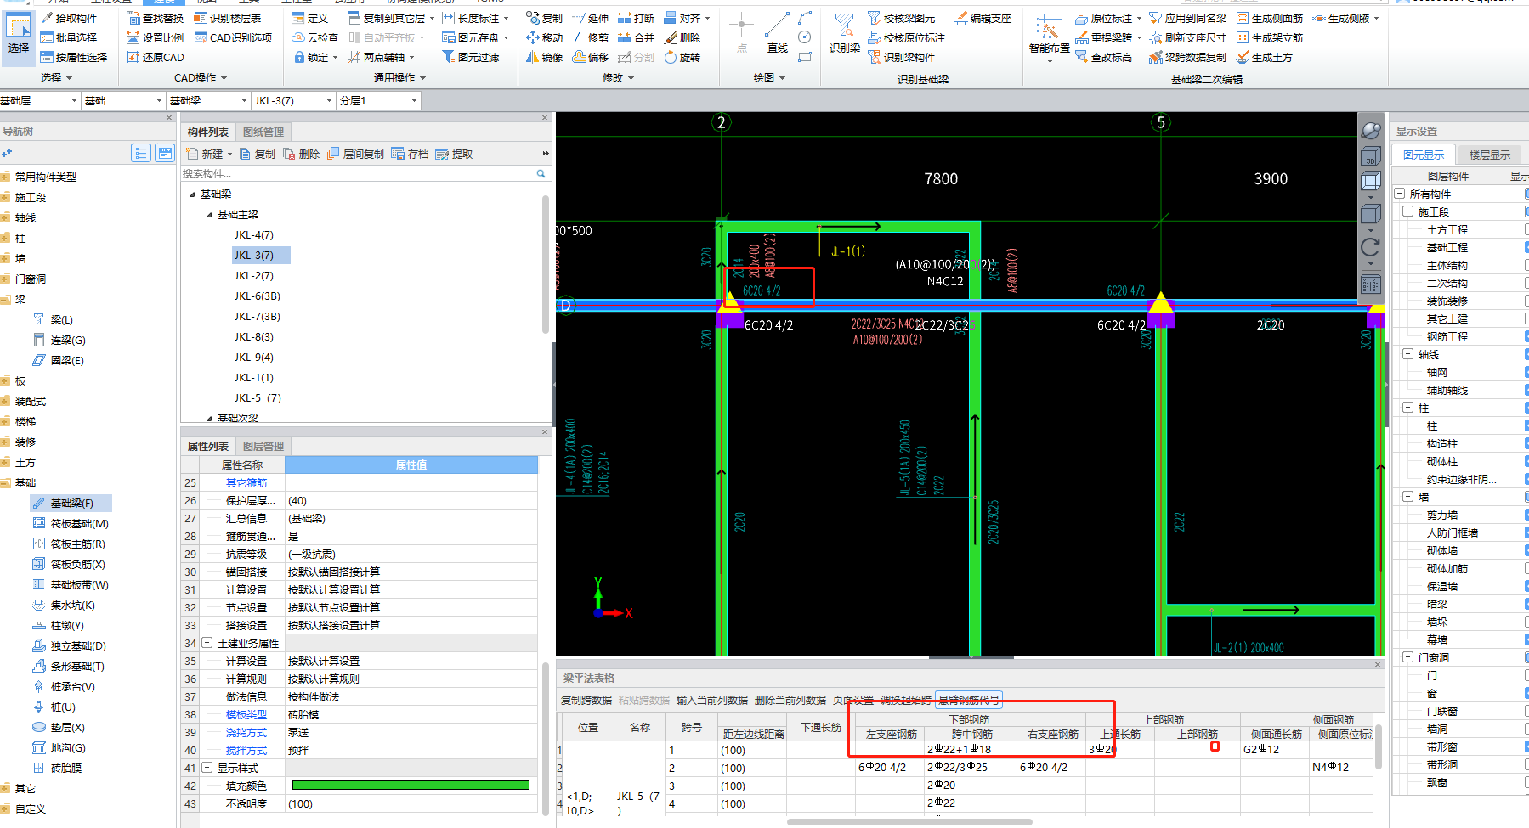Select the 旋转 rotate tool
The height and width of the screenshot is (828, 1529).
point(682,57)
